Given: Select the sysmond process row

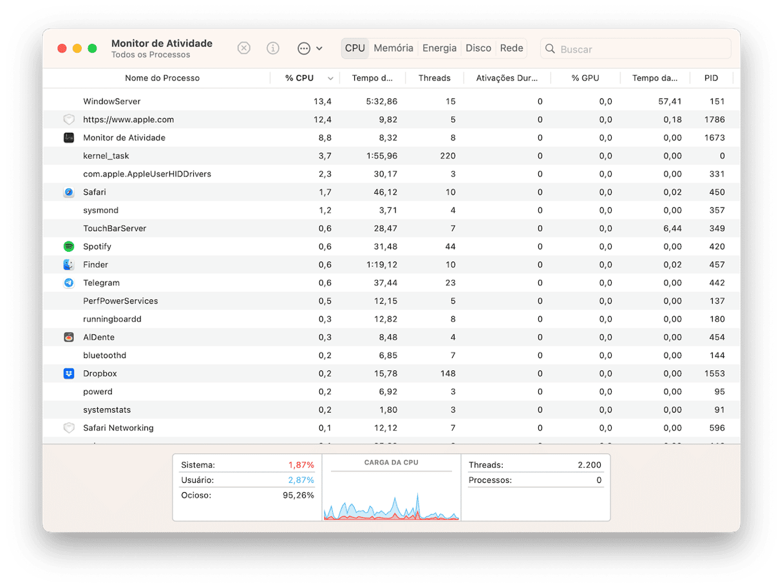Looking at the screenshot, I should 391,211.
